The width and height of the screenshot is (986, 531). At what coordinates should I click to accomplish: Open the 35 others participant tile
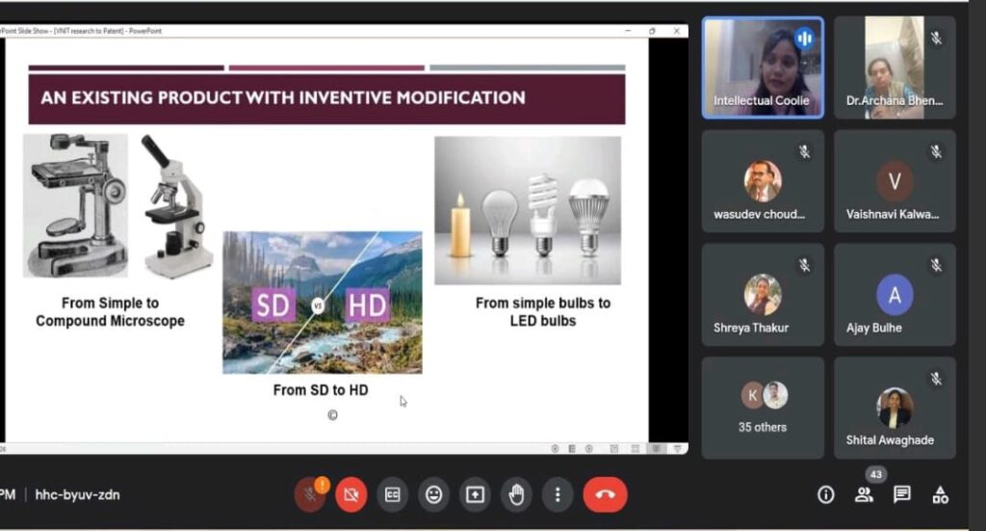[763, 408]
